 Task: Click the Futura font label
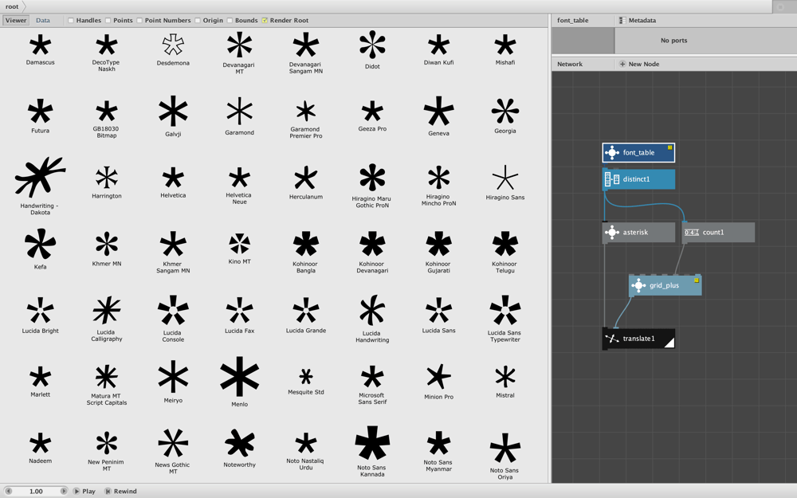pos(40,131)
